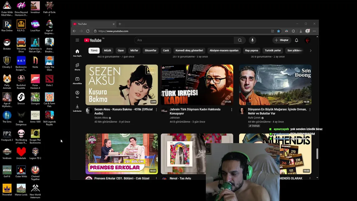This screenshot has height=201, width=357.
Task: Click the browser back arrow
Action: click(74, 31)
